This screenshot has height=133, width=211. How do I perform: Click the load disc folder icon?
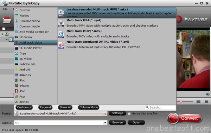pos(7,20)
